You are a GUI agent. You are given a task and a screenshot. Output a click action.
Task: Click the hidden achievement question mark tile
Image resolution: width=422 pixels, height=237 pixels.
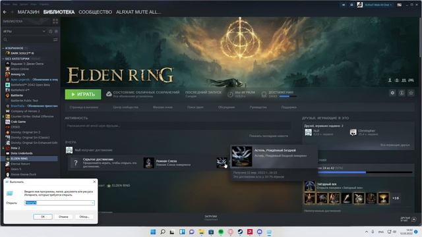point(76,163)
